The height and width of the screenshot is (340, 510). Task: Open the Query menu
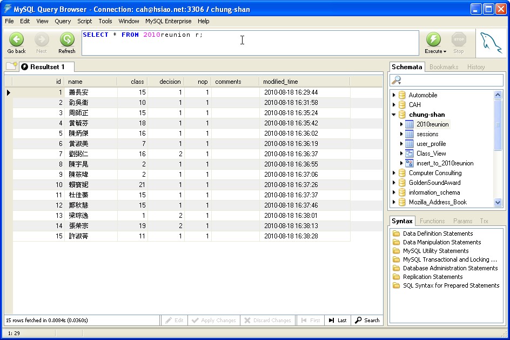63,21
